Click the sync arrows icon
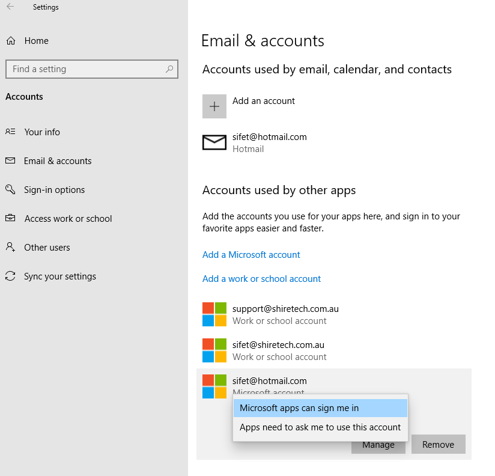Image resolution: width=495 pixels, height=476 pixels. tap(10, 276)
